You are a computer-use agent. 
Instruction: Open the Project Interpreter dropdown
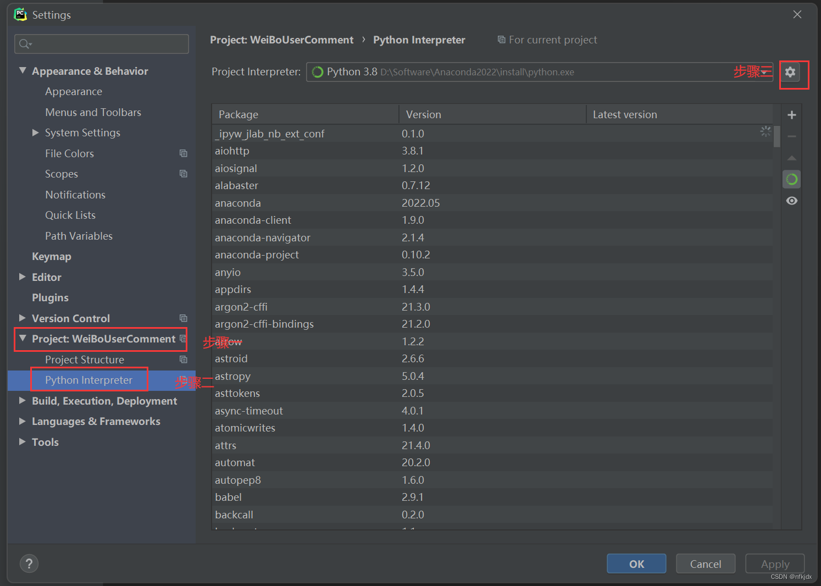click(539, 72)
